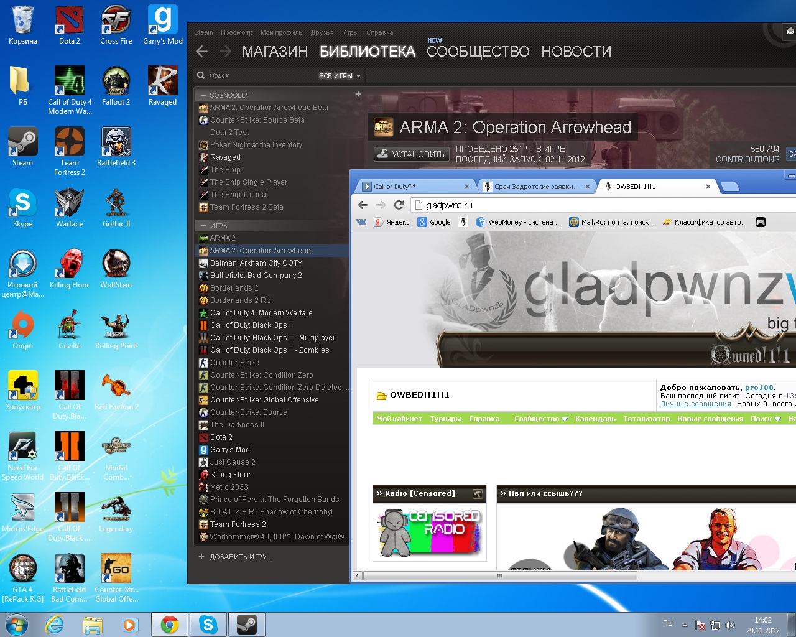Switch to the МАГАЗИН tab in Steam
796x637 pixels.
pyautogui.click(x=275, y=52)
